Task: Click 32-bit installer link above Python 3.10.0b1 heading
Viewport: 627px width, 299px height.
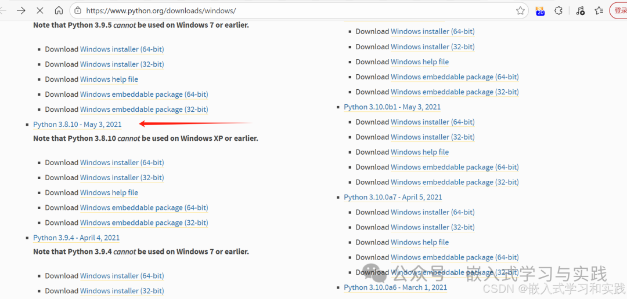Action: point(433,47)
